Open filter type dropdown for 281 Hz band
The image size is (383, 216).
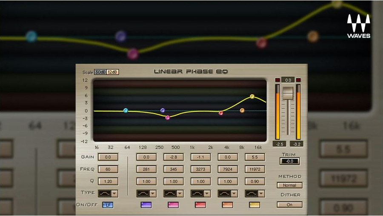pos(153,194)
